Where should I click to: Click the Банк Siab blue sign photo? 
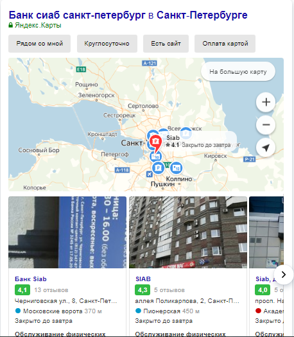tap(67, 232)
